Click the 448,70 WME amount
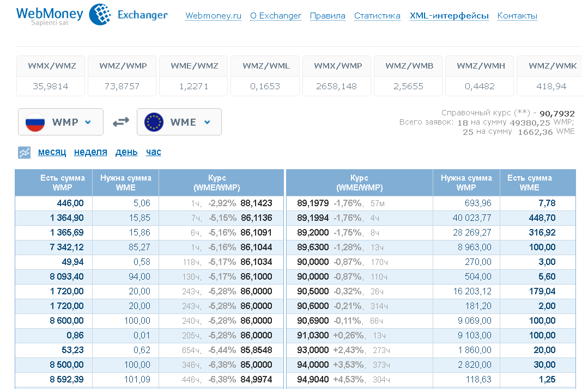This screenshot has height=389, width=582. click(542, 218)
